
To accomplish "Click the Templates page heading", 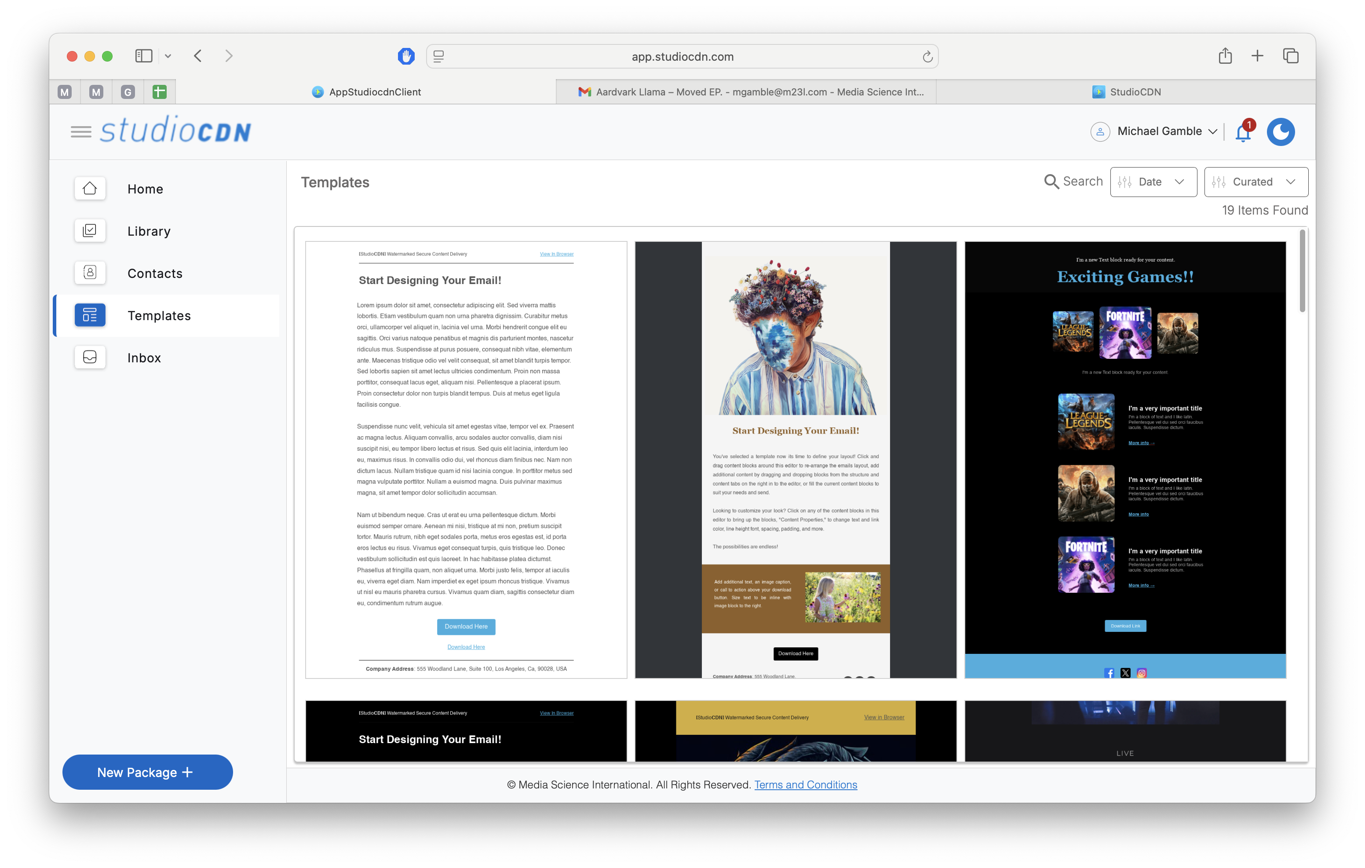I will click(335, 182).
